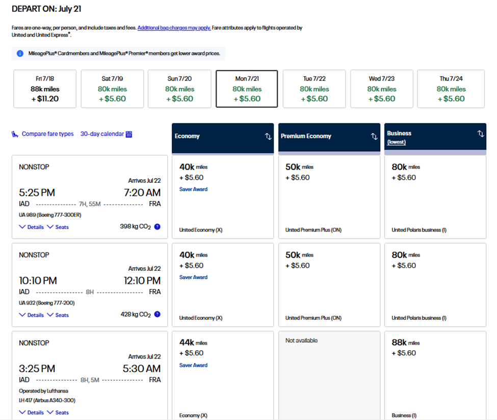
Task: Open the Additional bag charges may apply link
Action: pyautogui.click(x=174, y=28)
